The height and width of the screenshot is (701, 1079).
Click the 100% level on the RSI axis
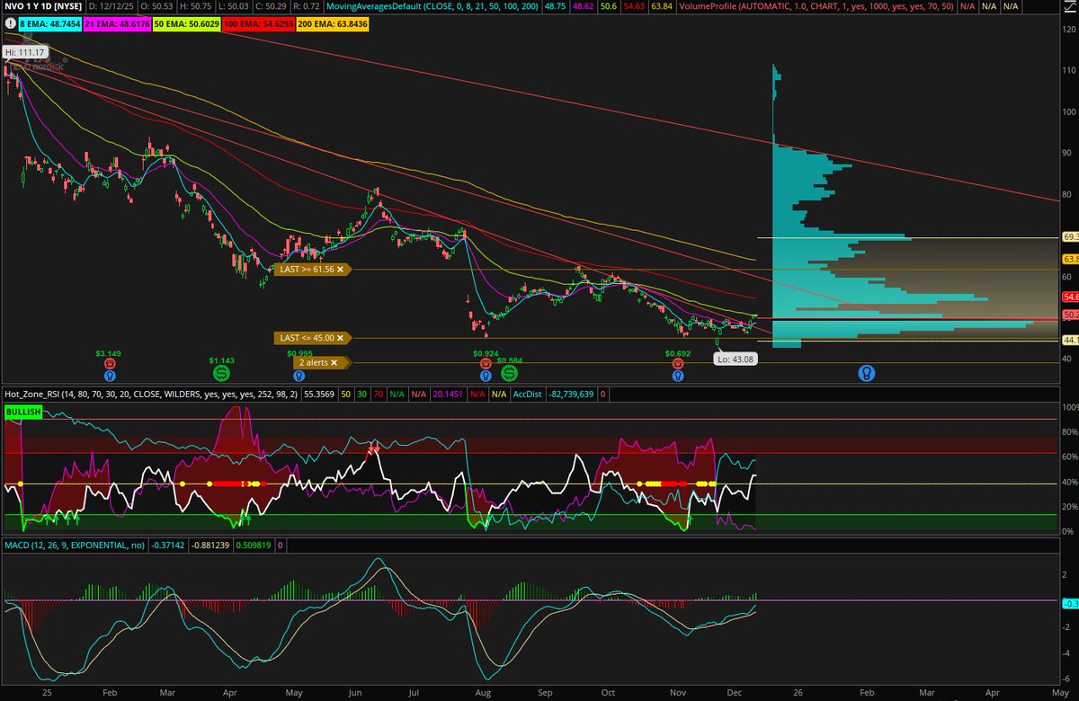pyautogui.click(x=1069, y=407)
